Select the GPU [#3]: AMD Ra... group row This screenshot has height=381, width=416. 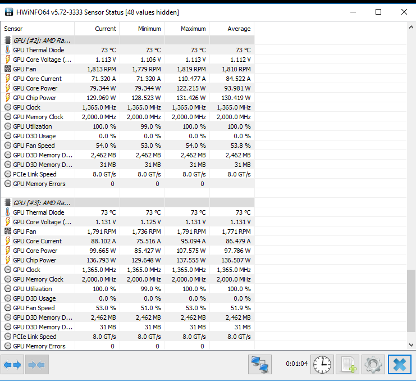(x=127, y=203)
